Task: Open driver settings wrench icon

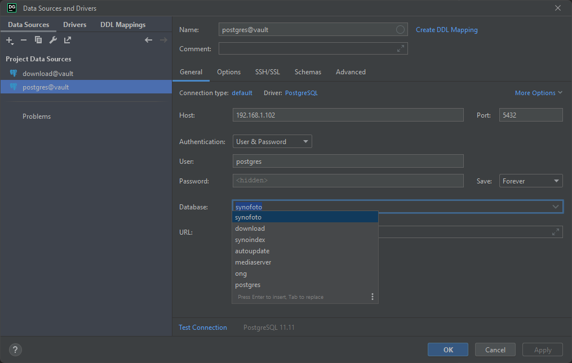Action: (53, 40)
